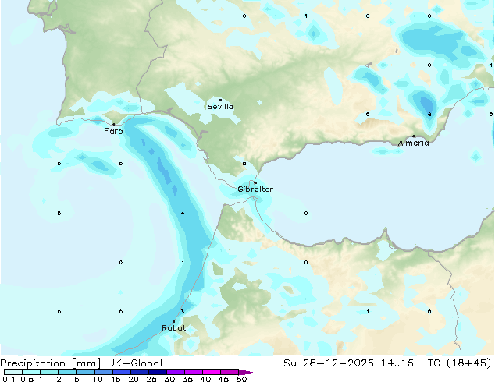Click the '4' precipitation value offshore
495x382 pixels.
[183, 214]
